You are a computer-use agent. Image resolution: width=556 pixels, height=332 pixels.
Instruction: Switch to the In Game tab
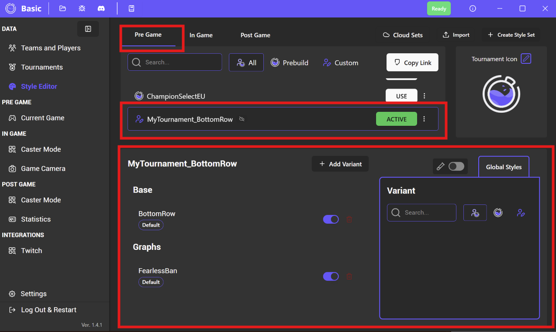point(201,35)
